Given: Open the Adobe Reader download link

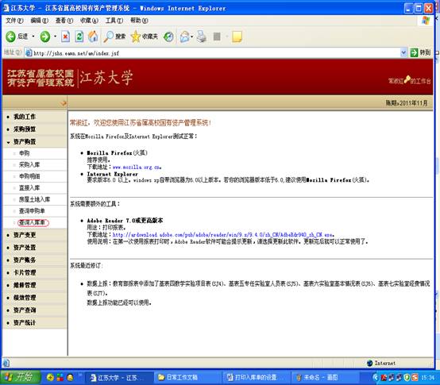Looking at the screenshot, I should (x=223, y=235).
